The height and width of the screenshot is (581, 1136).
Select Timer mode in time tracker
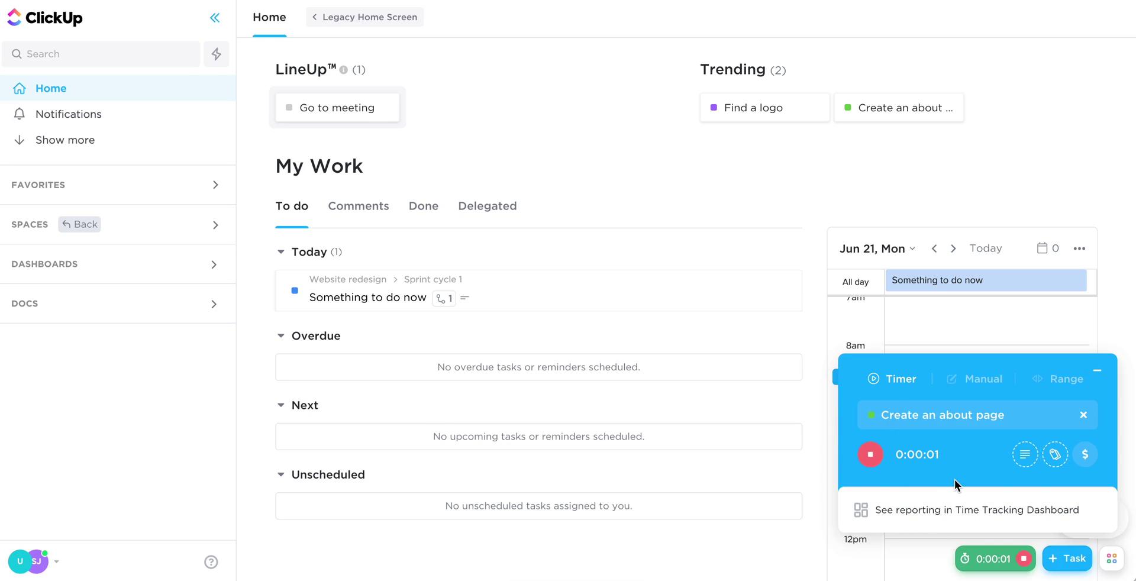point(892,379)
